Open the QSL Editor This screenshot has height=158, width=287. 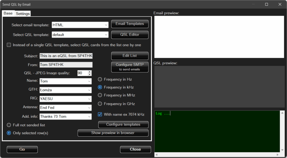point(130,35)
